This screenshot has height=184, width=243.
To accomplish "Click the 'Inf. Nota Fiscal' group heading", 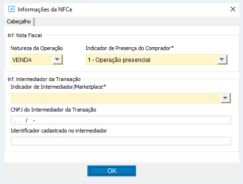I will [25, 35].
